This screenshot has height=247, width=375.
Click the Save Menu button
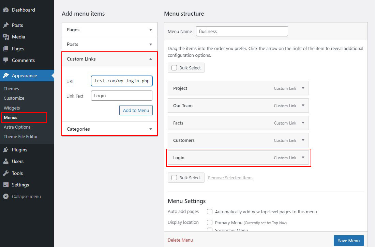point(349,241)
